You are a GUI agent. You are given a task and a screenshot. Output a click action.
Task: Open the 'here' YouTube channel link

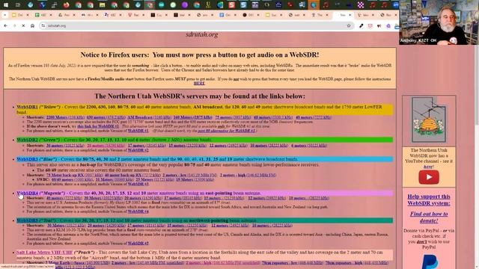(x=428, y=167)
